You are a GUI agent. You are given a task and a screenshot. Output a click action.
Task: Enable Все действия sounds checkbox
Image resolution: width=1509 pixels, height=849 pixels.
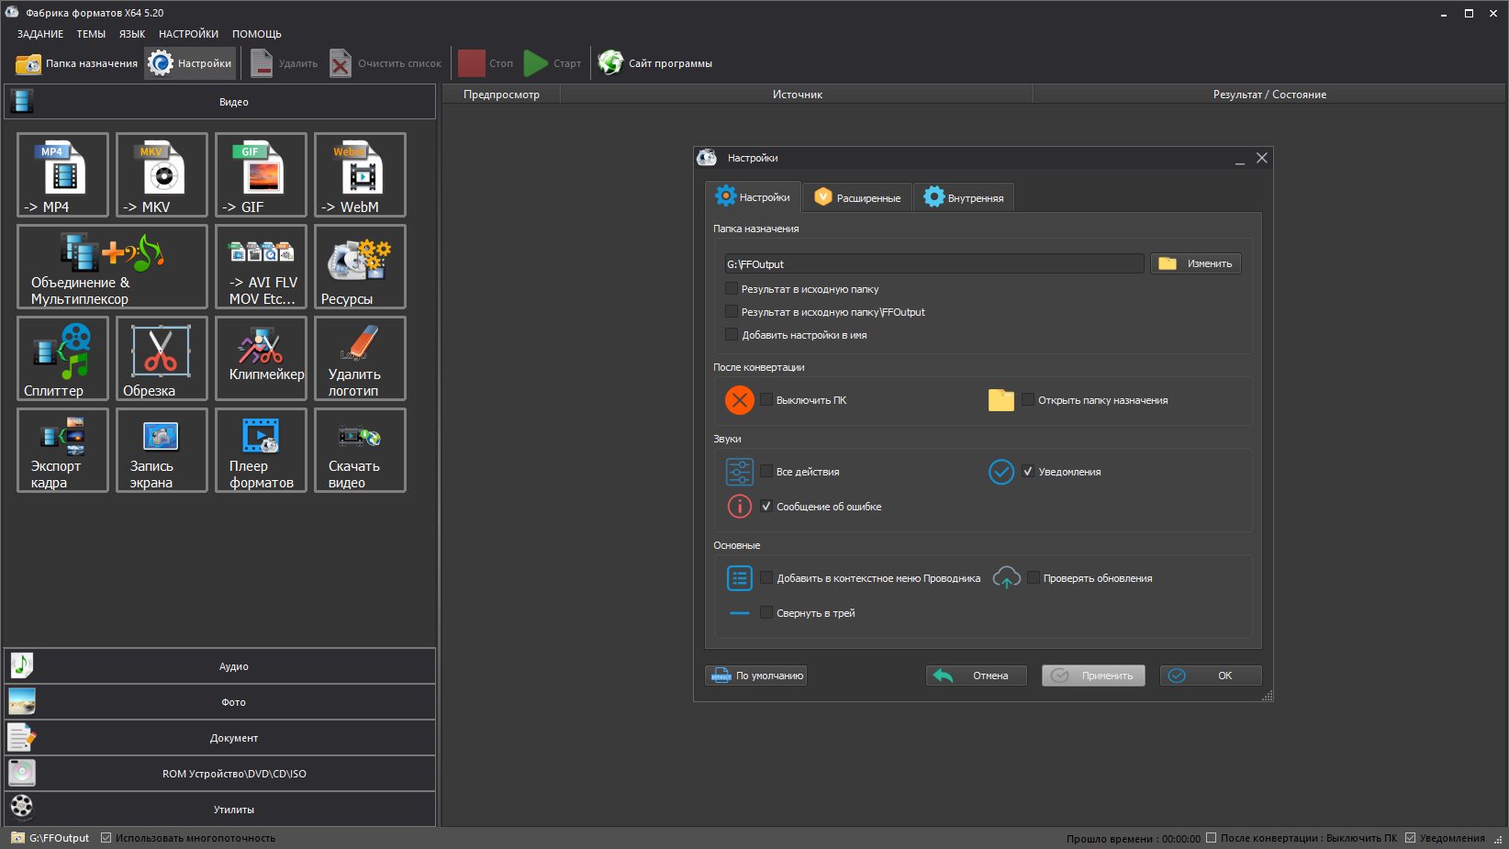click(766, 472)
